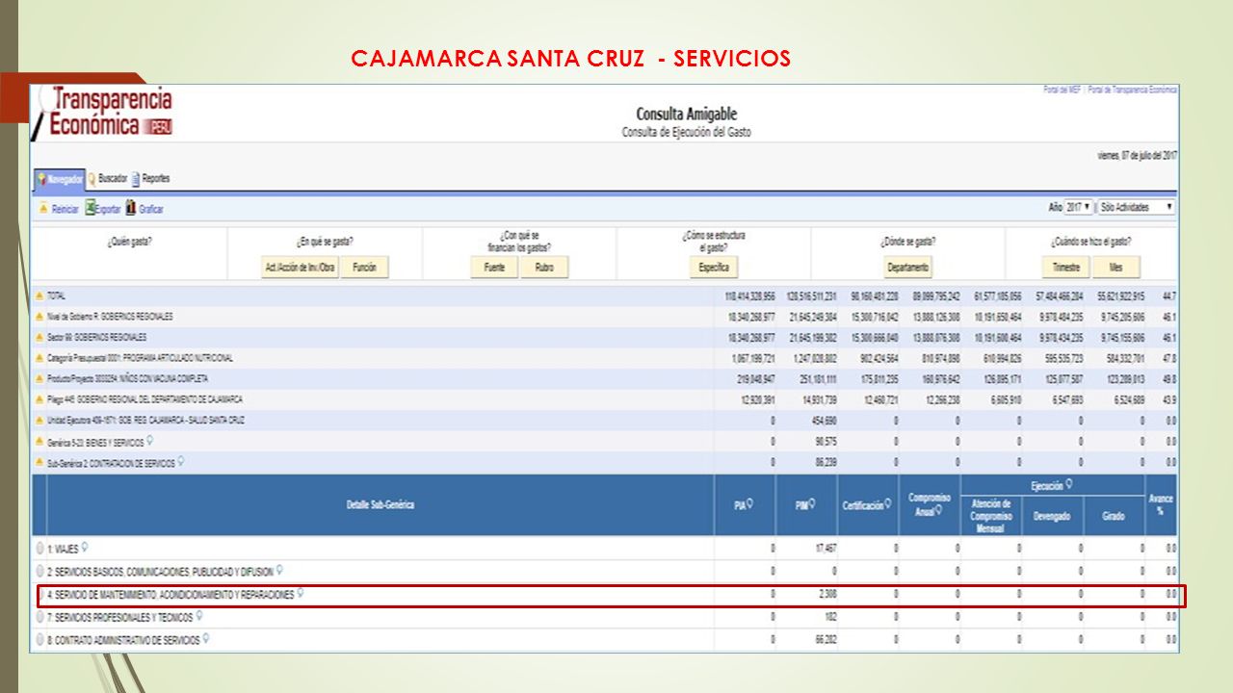Click triangle icon beside Nivel de Gobierno row
This screenshot has width=1233, height=693.
coord(40,317)
